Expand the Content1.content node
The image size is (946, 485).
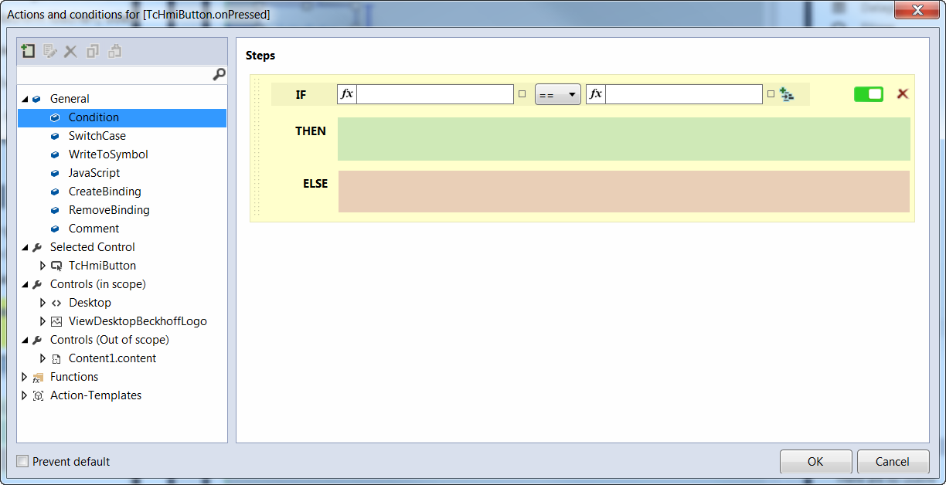[43, 358]
